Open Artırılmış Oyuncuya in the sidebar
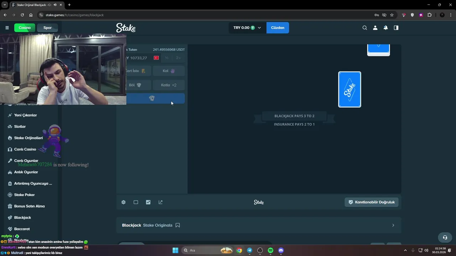Viewport: 456px width, 256px height. pyautogui.click(x=33, y=183)
